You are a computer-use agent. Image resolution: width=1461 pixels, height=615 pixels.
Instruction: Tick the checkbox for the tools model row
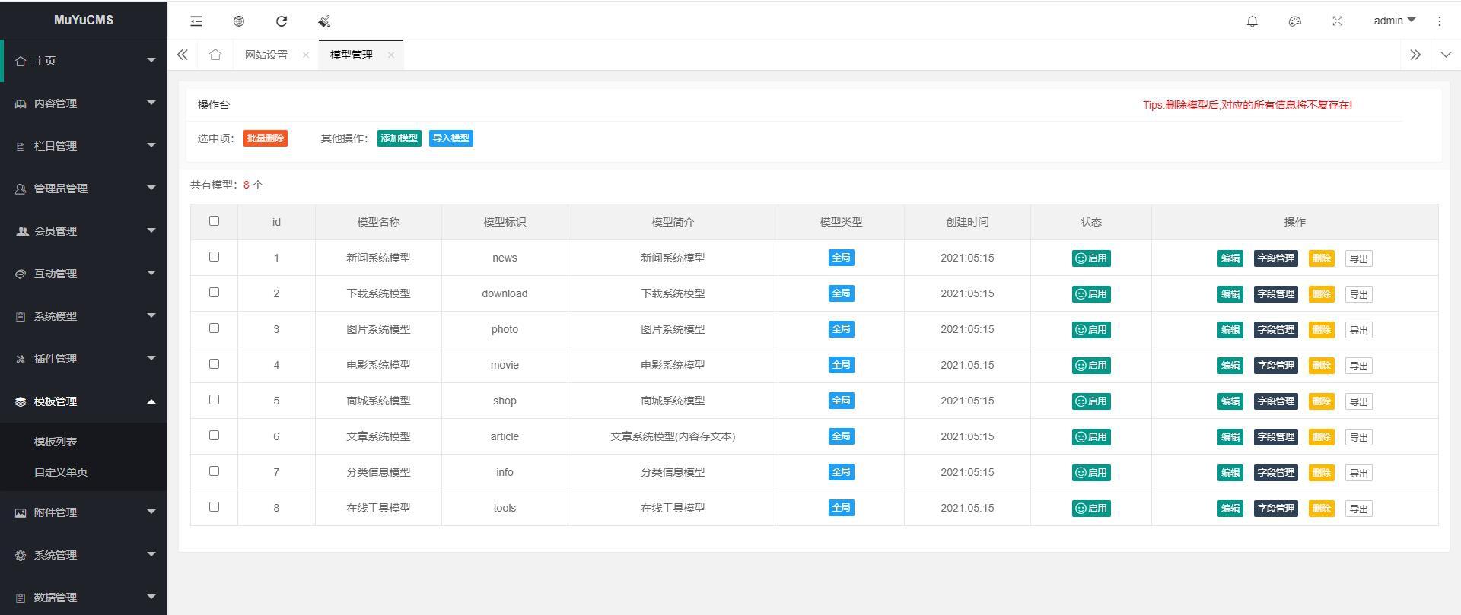coord(214,507)
